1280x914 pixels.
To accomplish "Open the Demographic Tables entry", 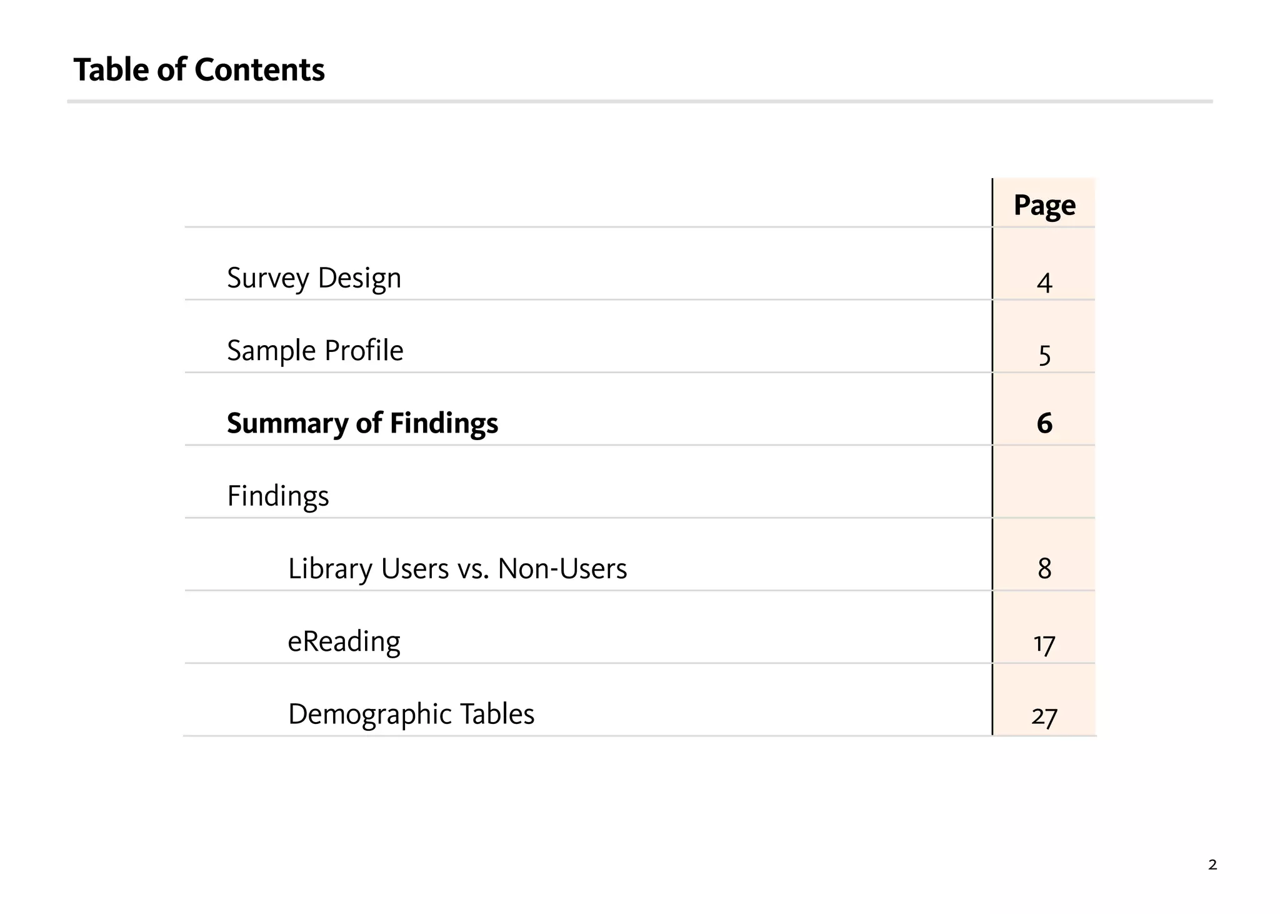I will click(x=411, y=715).
